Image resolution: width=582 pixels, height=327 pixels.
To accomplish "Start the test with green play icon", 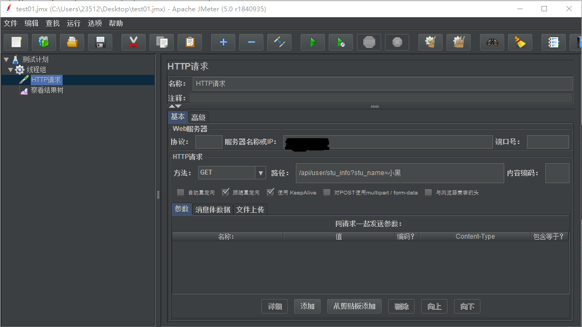I will [313, 42].
